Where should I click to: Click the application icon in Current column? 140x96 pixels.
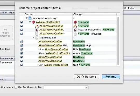tap(37, 26)
